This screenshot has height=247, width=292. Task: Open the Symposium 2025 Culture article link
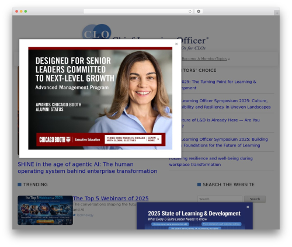[225, 104]
